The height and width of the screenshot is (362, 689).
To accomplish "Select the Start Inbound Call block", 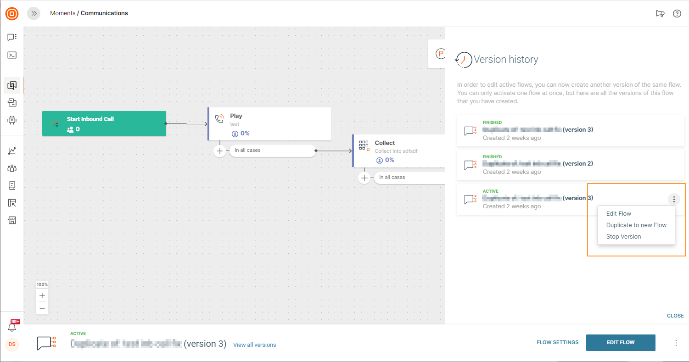I will click(104, 123).
